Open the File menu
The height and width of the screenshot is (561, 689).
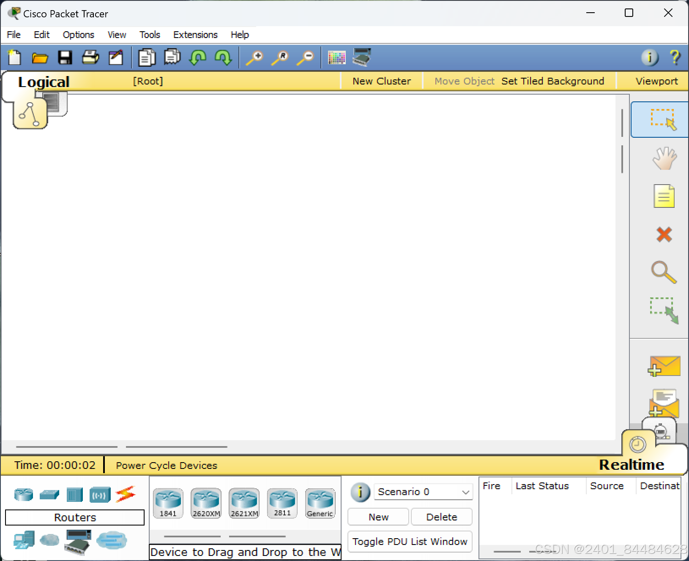pos(14,35)
